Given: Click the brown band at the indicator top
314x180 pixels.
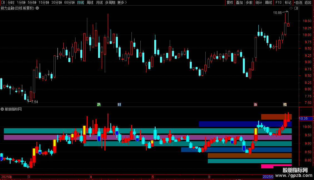Looking at the screenshot, I should click(x=276, y=117).
